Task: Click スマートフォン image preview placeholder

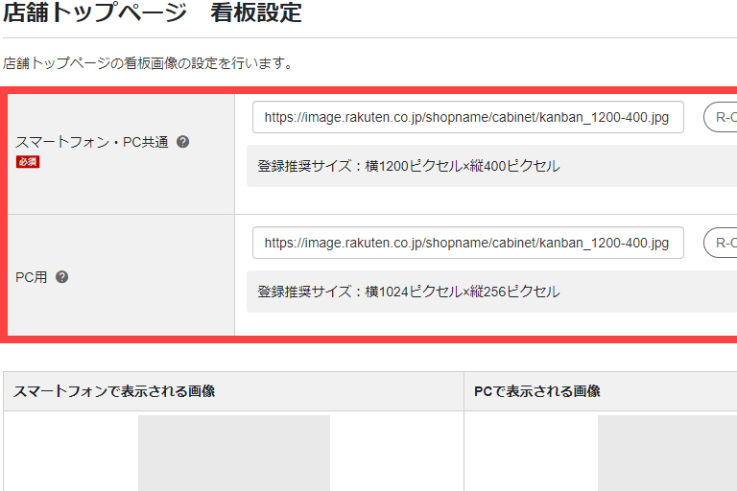Action: pos(234,453)
